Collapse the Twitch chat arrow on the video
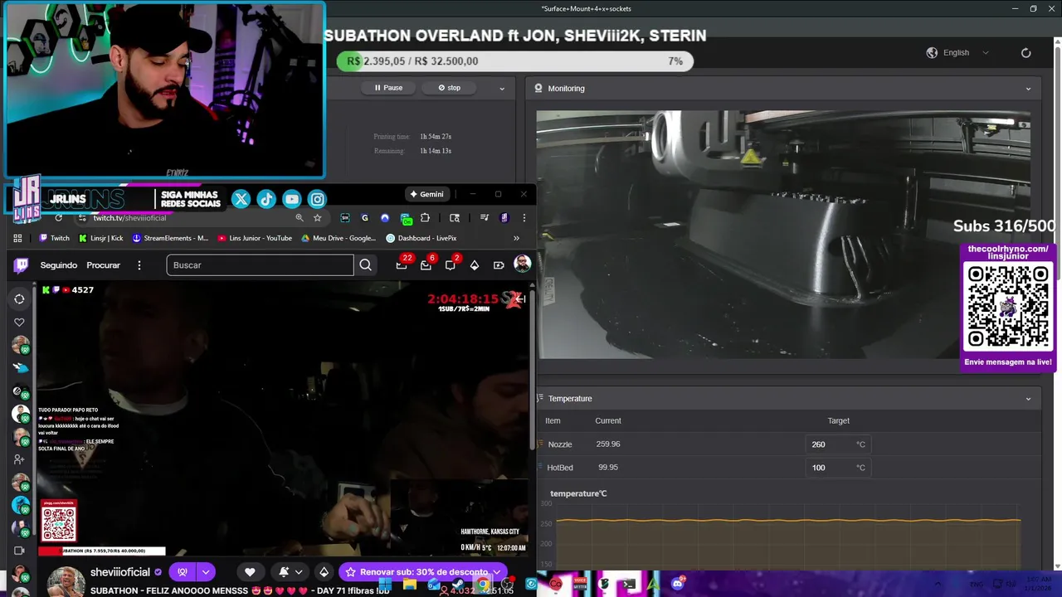Image resolution: width=1062 pixels, height=597 pixels. (x=519, y=298)
